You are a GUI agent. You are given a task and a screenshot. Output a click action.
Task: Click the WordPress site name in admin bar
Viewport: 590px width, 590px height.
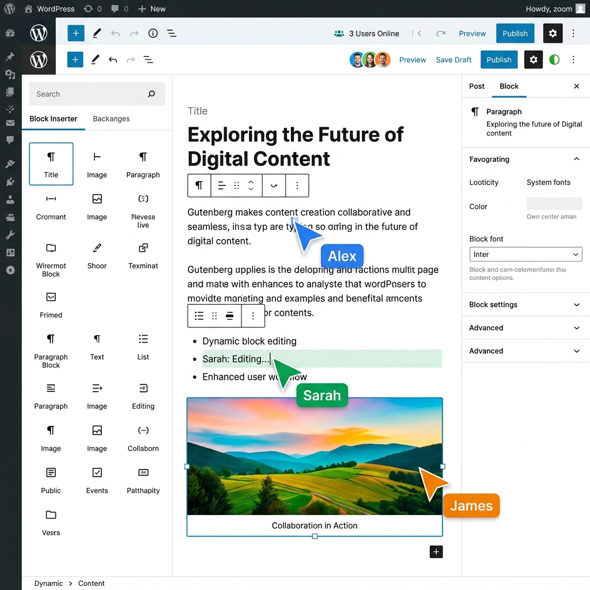pyautogui.click(x=50, y=9)
